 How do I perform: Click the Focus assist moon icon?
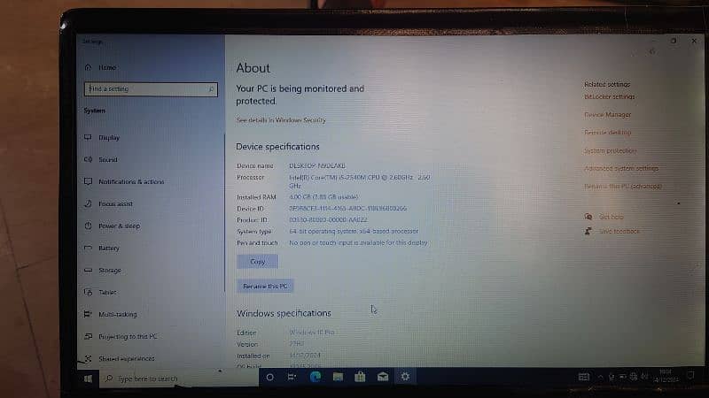[88, 203]
